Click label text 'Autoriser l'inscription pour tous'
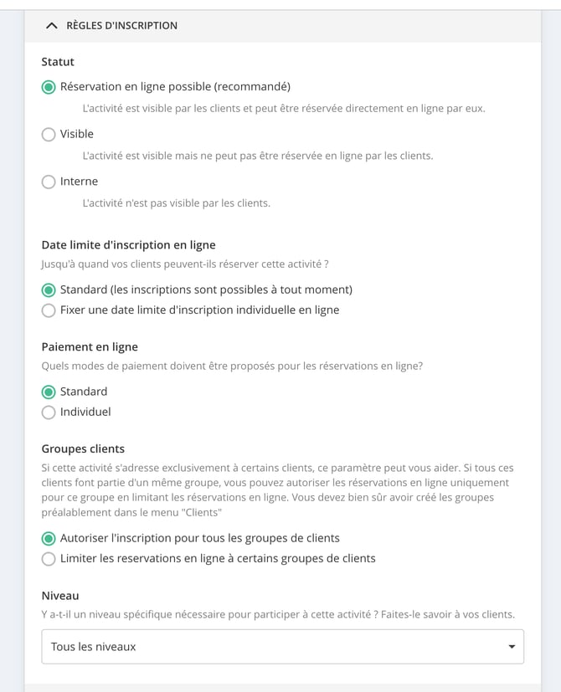561x692 pixels. click(x=143, y=538)
